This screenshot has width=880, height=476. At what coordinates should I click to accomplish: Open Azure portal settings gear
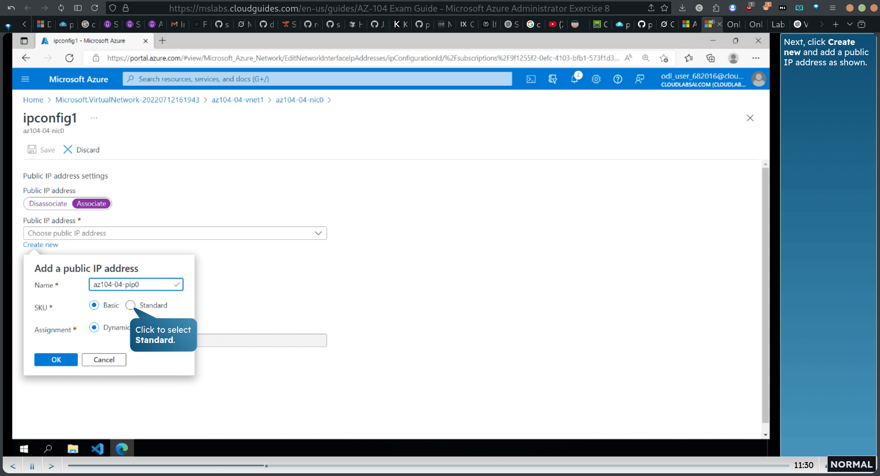point(596,79)
